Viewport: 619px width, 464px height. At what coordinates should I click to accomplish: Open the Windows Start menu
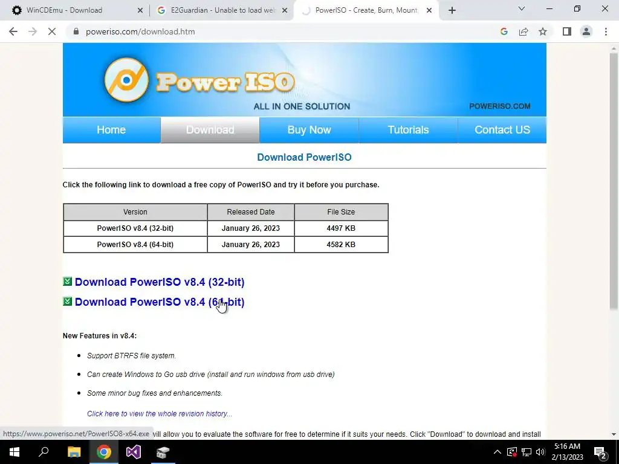(x=15, y=452)
